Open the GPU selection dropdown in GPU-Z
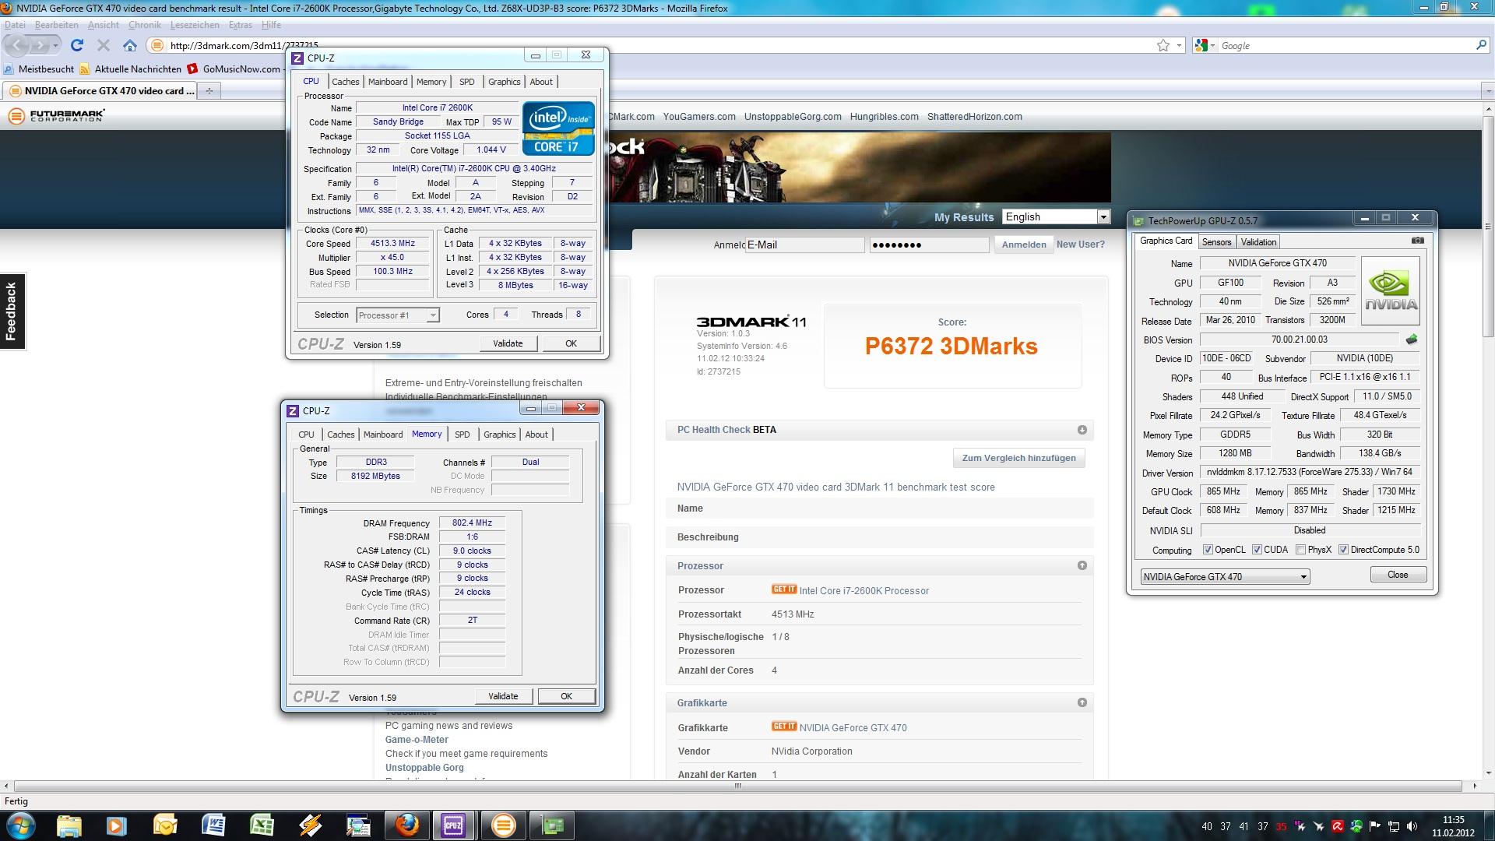The image size is (1495, 841). coord(1225,577)
